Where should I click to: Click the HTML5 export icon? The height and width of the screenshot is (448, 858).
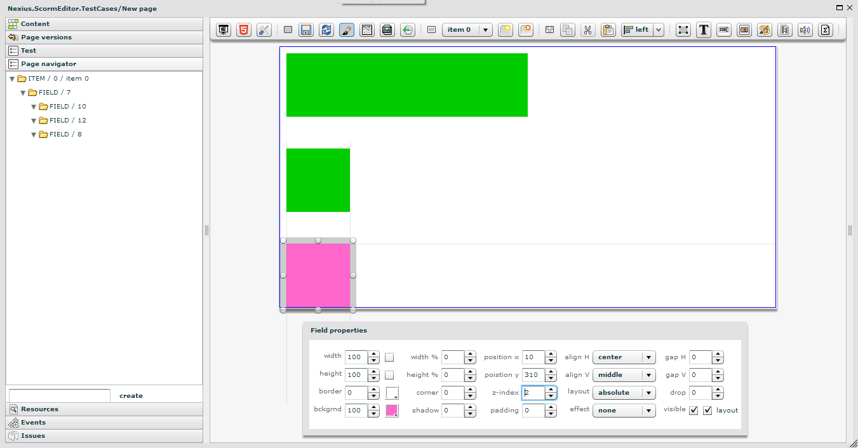(243, 30)
